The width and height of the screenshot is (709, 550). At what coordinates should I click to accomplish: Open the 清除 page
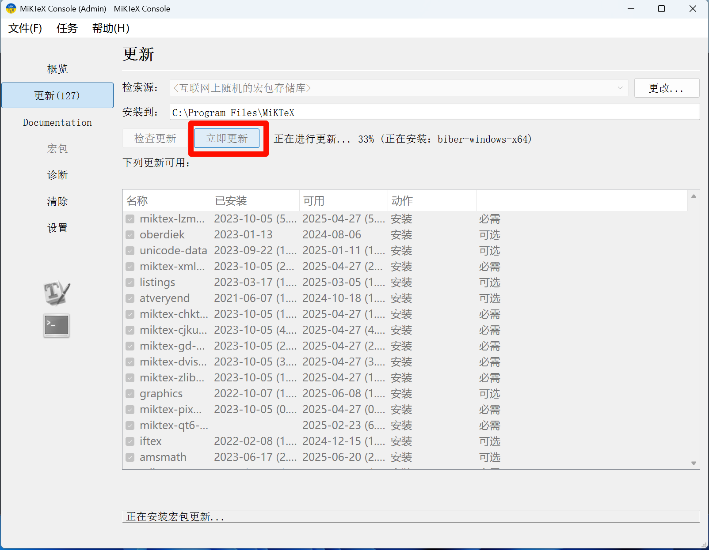(57, 201)
